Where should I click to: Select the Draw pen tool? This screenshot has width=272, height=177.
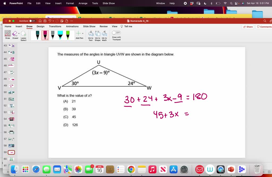coord(7,35)
